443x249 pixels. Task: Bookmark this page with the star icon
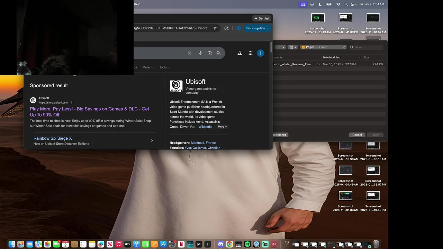pyautogui.click(x=215, y=28)
